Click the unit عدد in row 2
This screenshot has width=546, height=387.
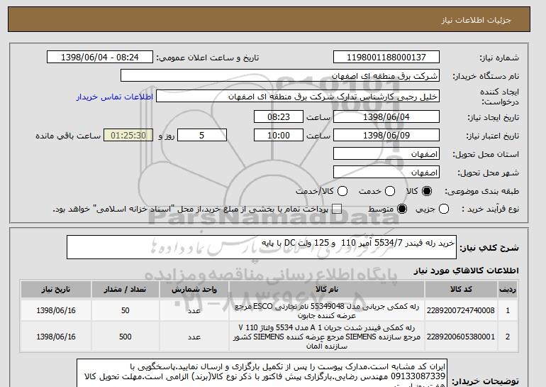tap(194, 337)
